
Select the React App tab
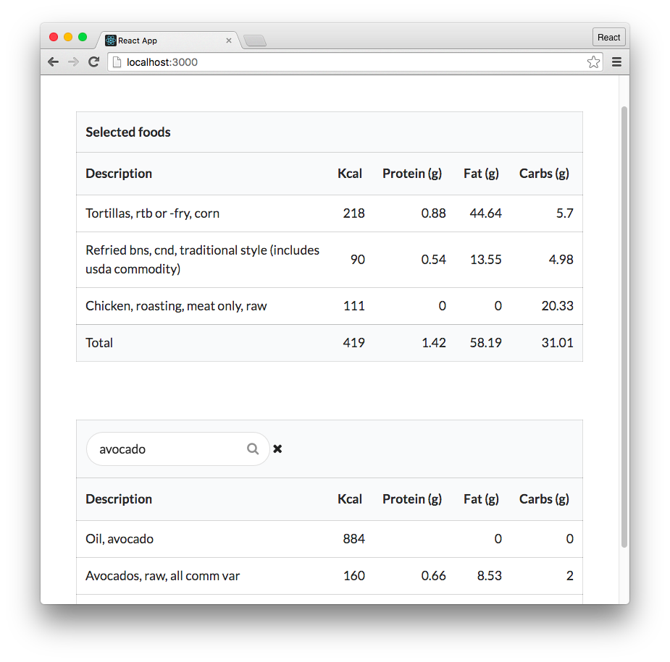[168, 40]
